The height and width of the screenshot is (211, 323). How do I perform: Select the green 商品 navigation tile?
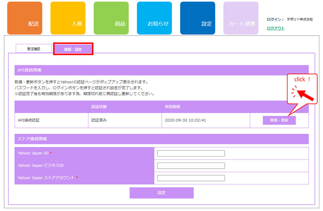coord(111,18)
